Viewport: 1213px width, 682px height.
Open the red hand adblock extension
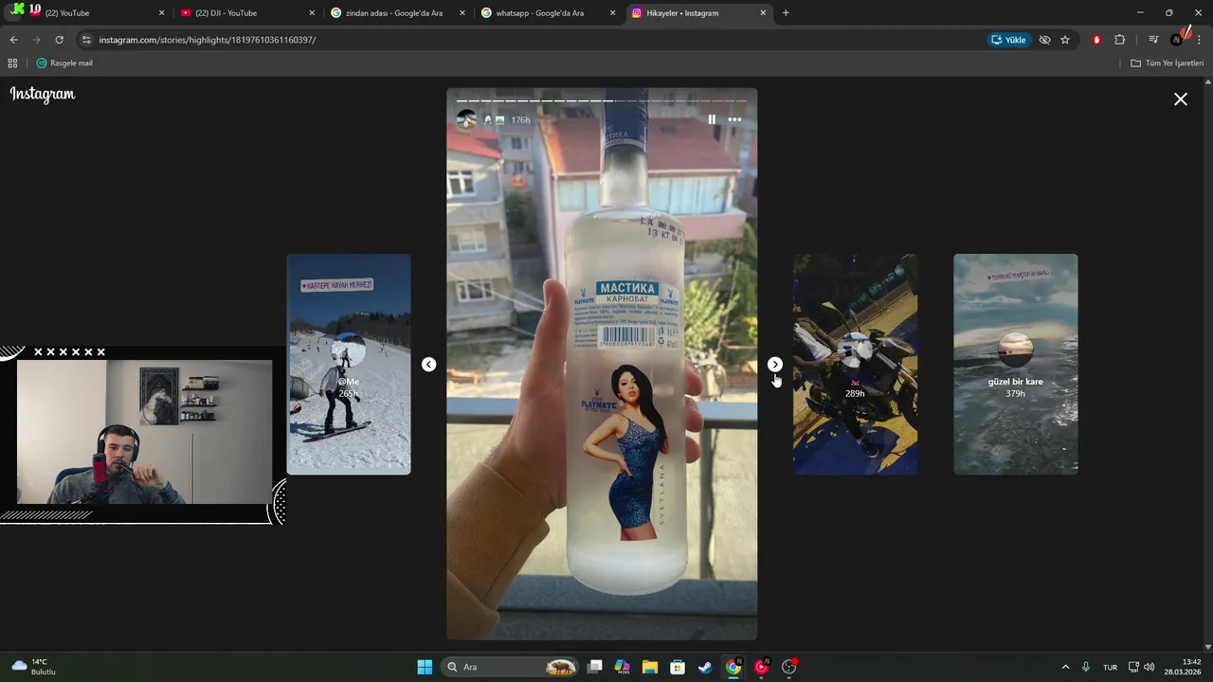coord(1096,40)
